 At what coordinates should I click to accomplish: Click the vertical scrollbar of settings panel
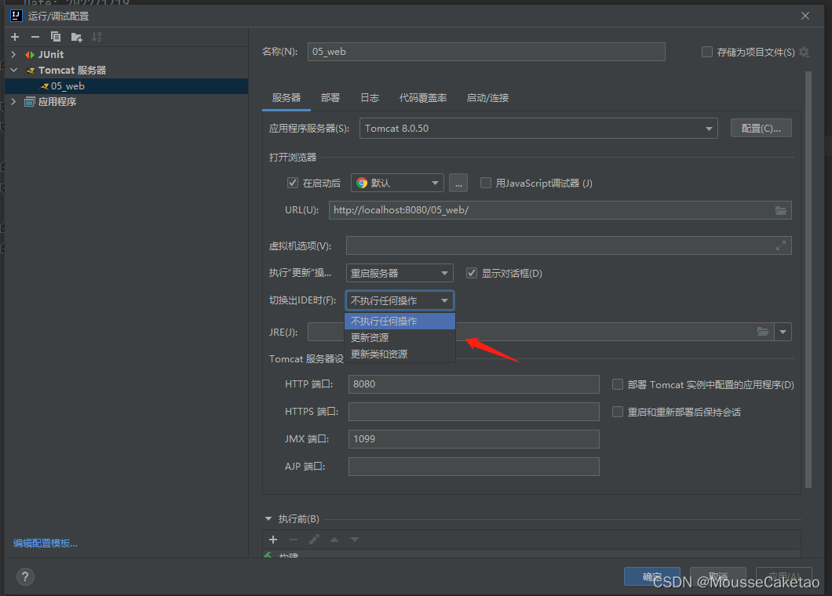click(x=808, y=279)
